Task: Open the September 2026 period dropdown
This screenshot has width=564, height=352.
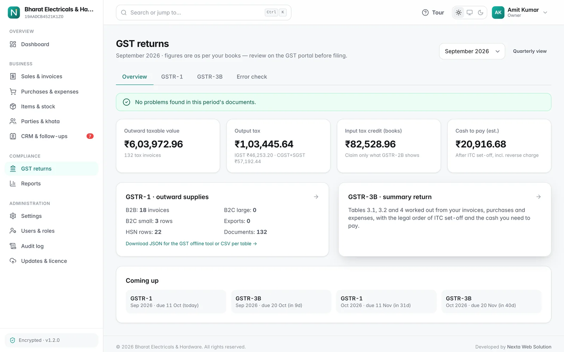Action: [x=472, y=51]
